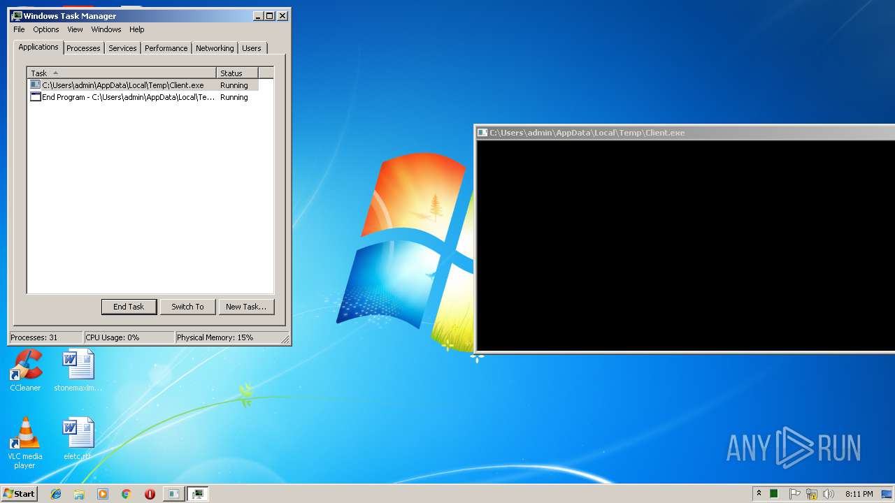Select the stonemaxim Word document icon
Image resolution: width=895 pixels, height=503 pixels.
click(x=78, y=370)
